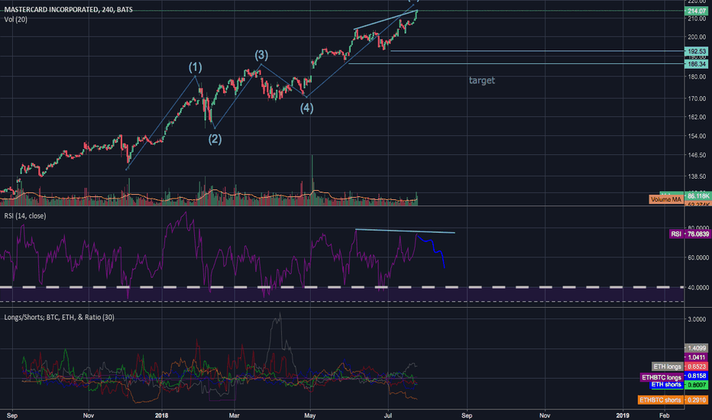712x420 pixels.
Task: Click the ETHBTC shorts legend tag
Action: click(x=660, y=400)
